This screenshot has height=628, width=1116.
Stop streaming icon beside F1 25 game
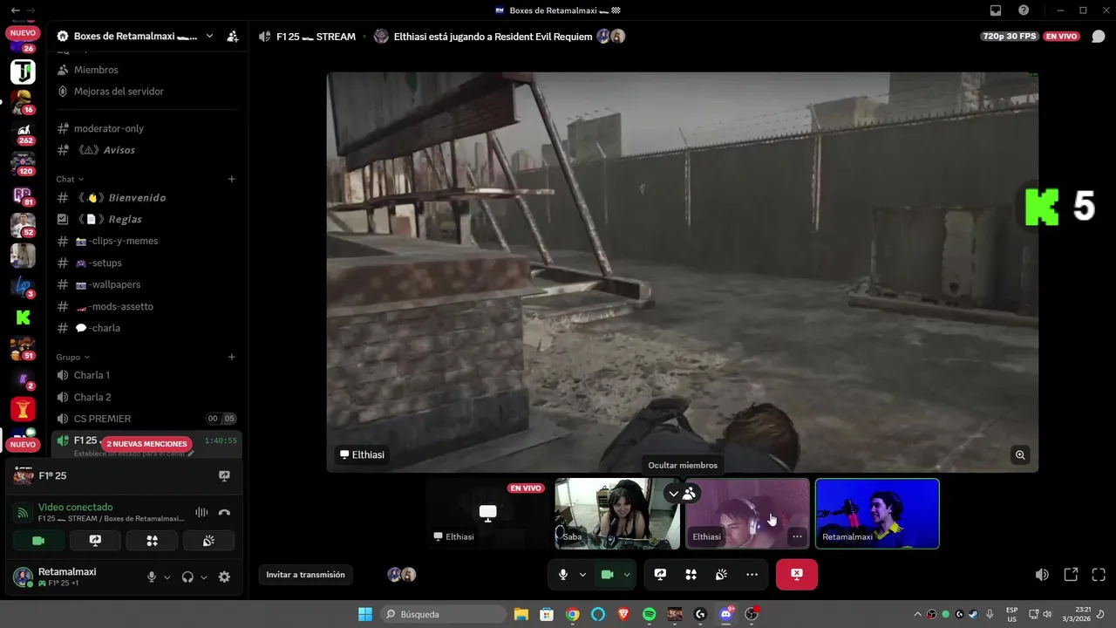point(224,476)
